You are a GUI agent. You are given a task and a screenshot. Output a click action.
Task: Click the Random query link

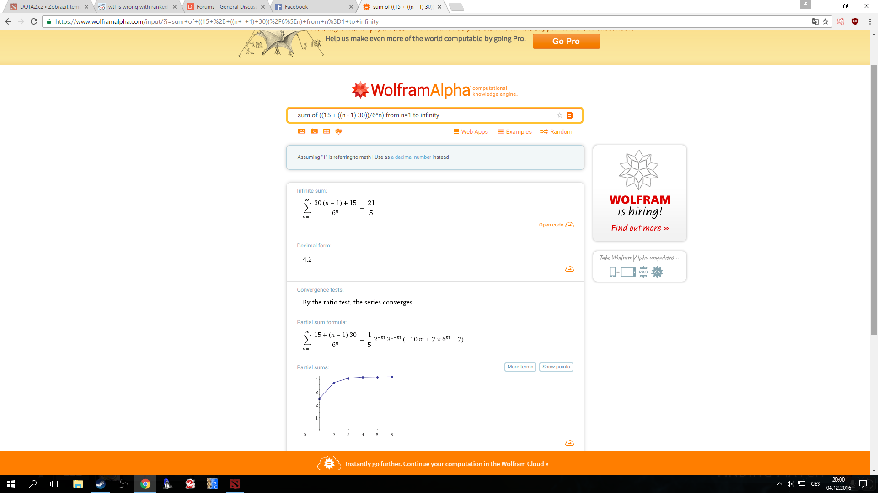tap(556, 132)
